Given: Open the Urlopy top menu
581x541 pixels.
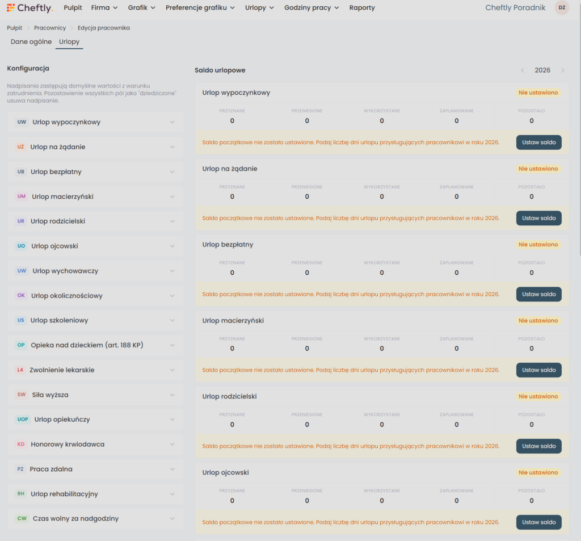Looking at the screenshot, I should (259, 7).
